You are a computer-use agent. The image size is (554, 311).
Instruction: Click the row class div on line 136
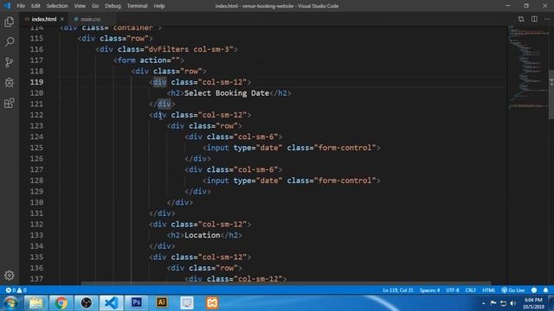(204, 268)
